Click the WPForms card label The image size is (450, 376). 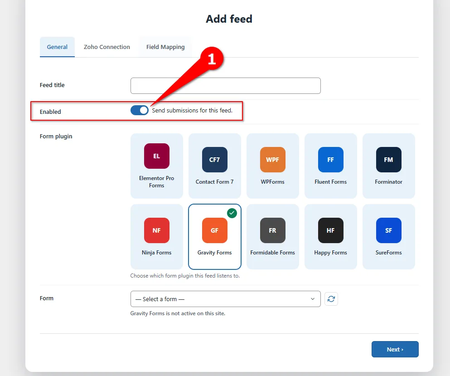click(273, 182)
